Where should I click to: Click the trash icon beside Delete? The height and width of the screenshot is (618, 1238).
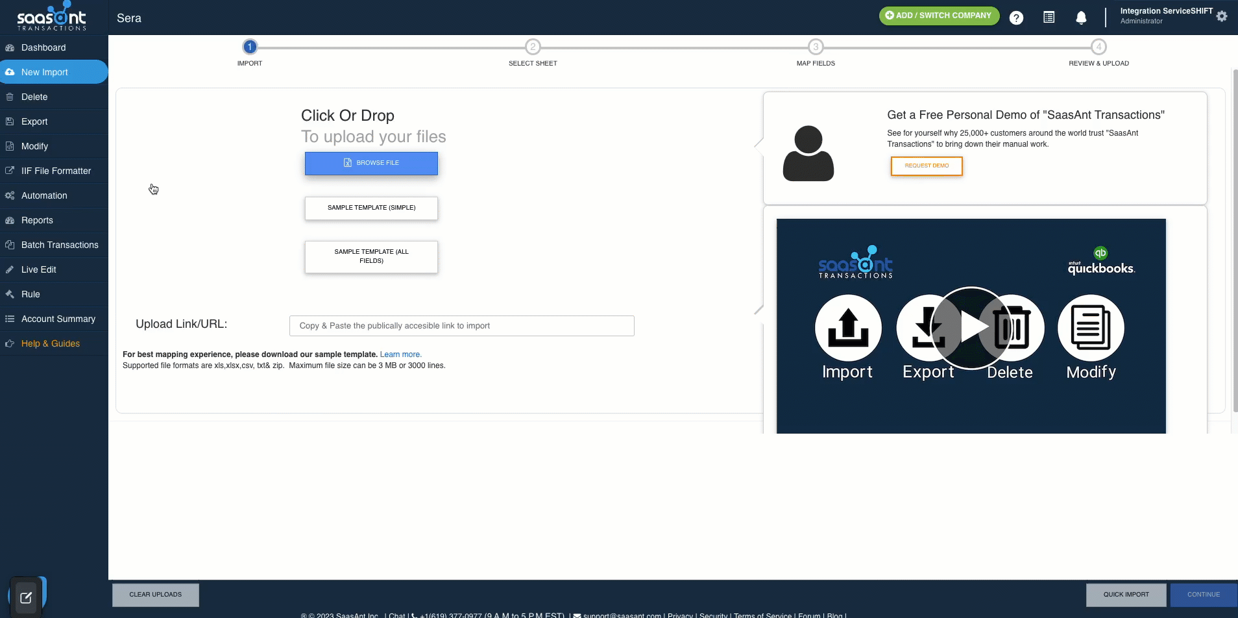pyautogui.click(x=10, y=97)
